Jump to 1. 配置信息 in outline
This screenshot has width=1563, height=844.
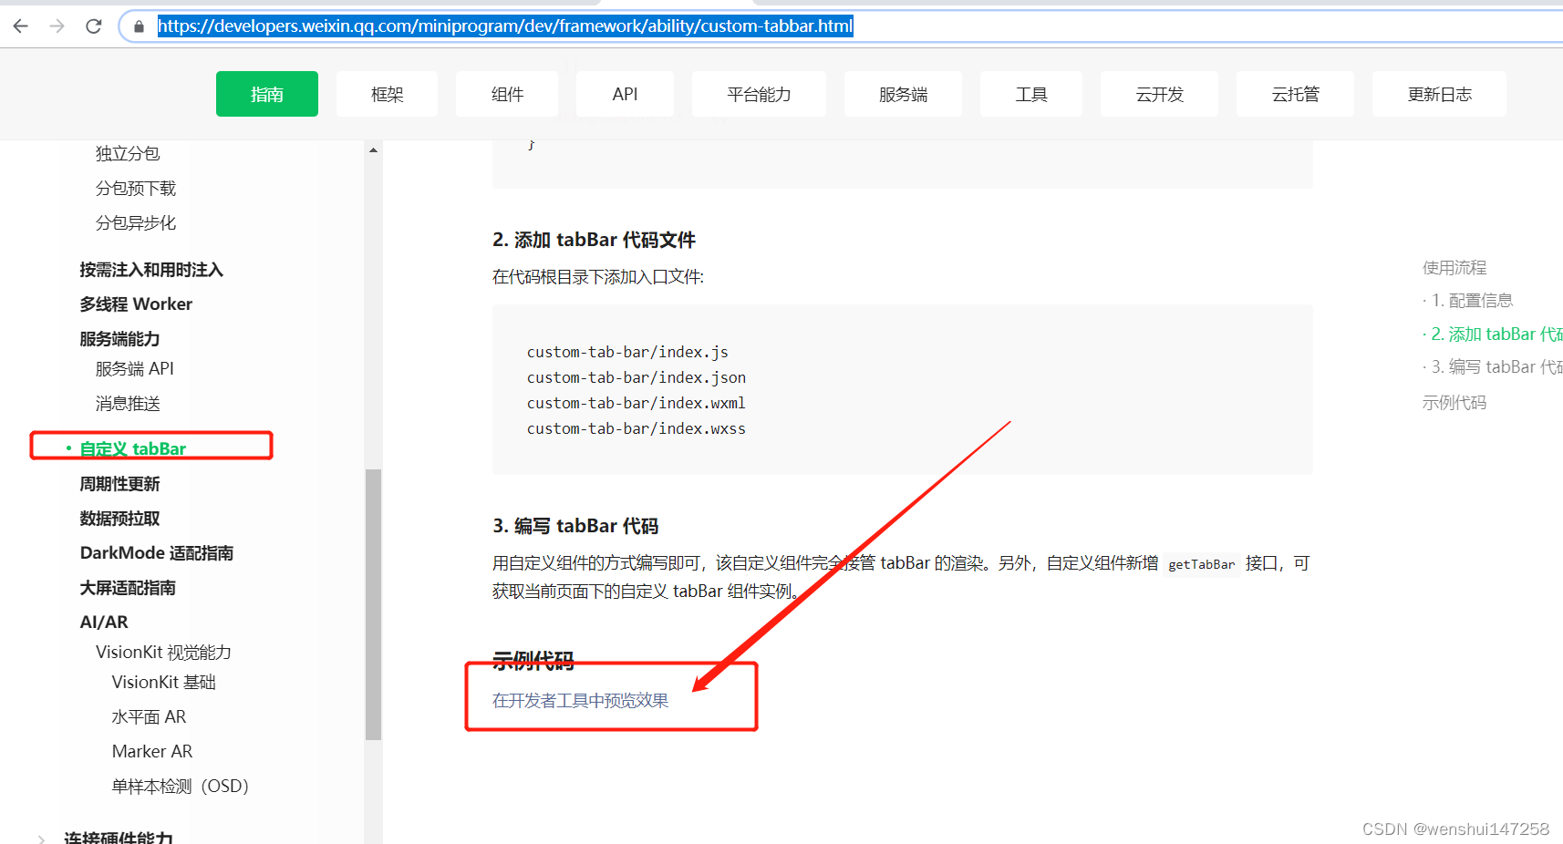click(x=1468, y=300)
